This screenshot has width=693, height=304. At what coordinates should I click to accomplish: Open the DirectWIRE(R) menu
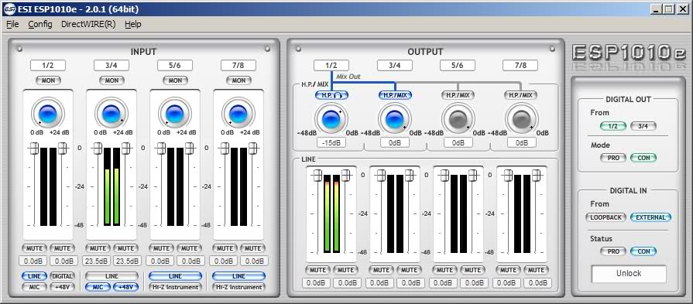(88, 24)
